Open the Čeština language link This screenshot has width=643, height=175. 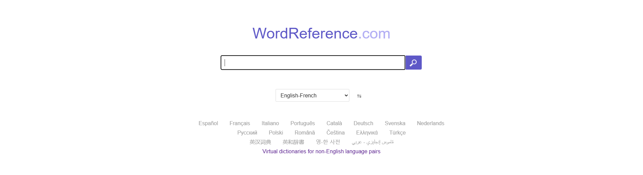336,133
